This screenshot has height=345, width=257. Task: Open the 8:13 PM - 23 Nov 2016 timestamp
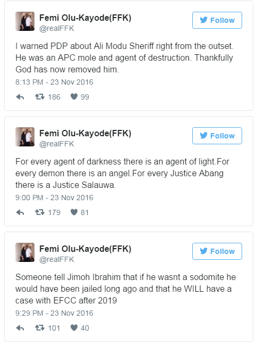coord(54,82)
